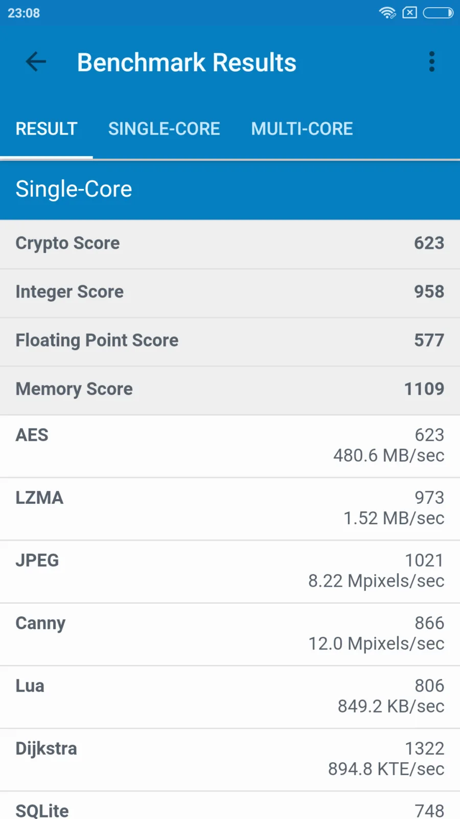Tap the Canny result row
This screenshot has width=460, height=819.
pos(230,634)
